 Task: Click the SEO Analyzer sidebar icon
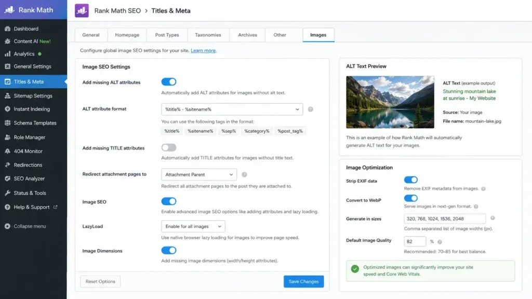(7, 179)
